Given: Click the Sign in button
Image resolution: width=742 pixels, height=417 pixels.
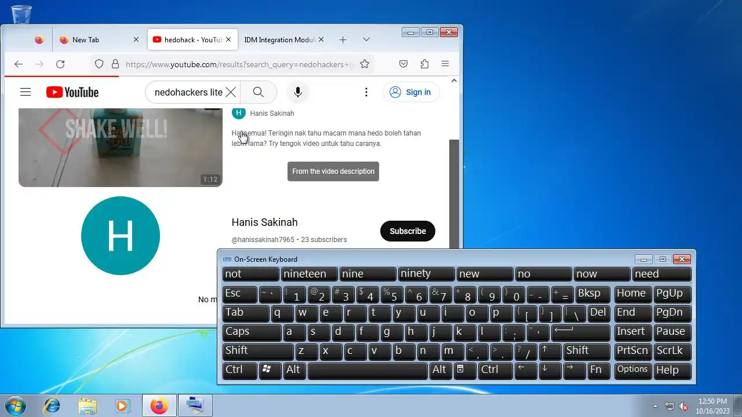Looking at the screenshot, I should click(x=411, y=92).
